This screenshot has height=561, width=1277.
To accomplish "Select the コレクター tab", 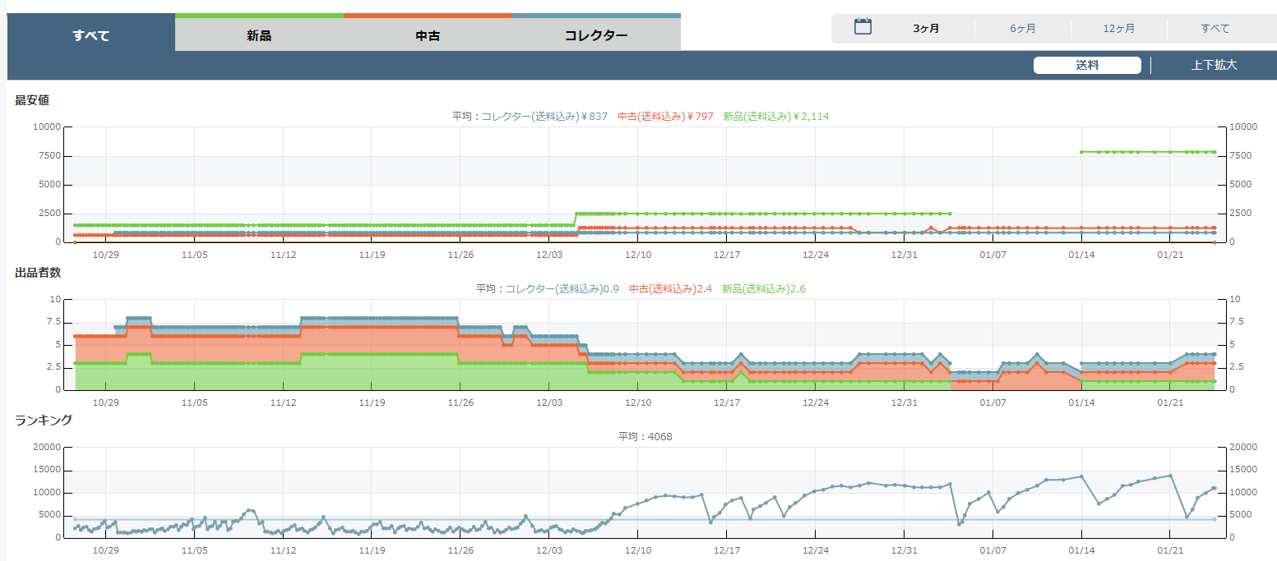I will pos(596,35).
